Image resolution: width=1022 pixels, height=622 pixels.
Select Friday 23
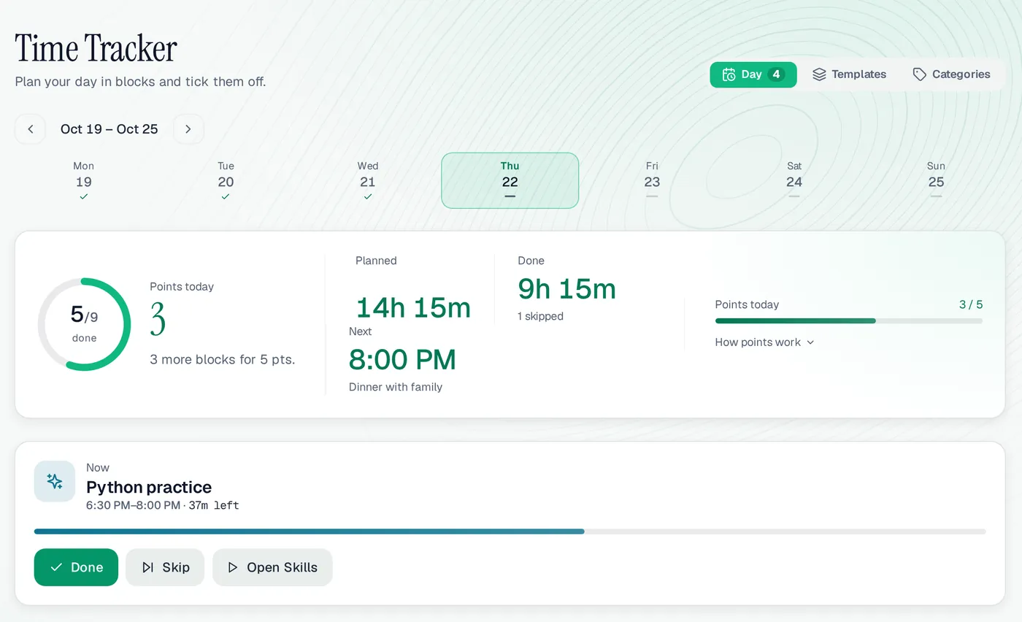coord(652,180)
